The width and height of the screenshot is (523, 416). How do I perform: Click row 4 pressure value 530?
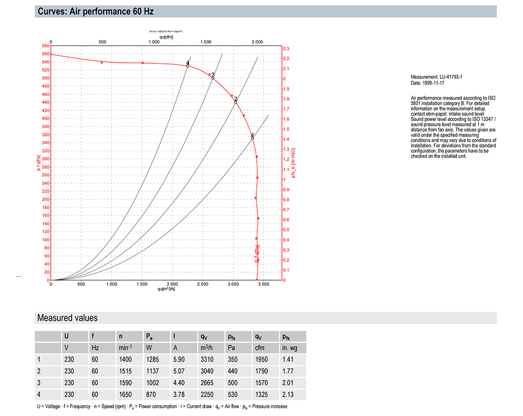[233, 395]
